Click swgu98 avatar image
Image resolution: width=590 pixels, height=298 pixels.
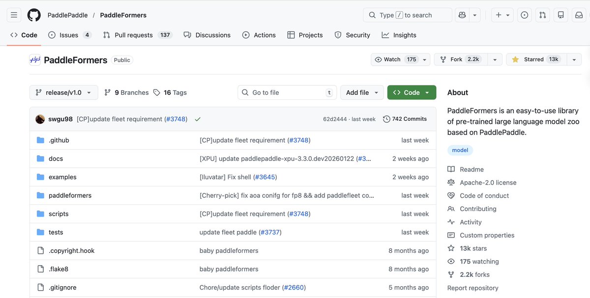coord(40,119)
